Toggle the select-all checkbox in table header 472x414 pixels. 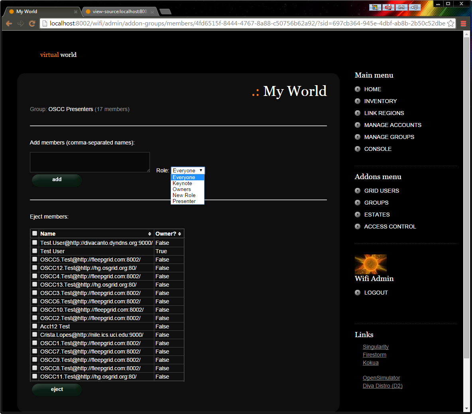(35, 233)
